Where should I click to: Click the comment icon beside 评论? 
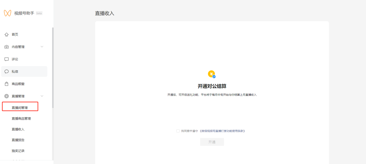point(6,59)
